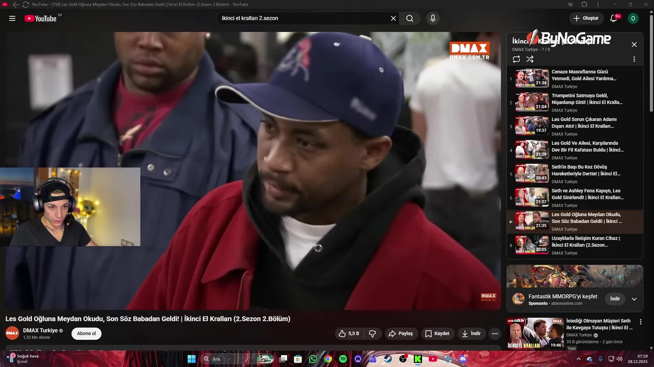The width and height of the screenshot is (654, 367).
Task: Open the sponsored albiononline.com link
Action: point(566,303)
